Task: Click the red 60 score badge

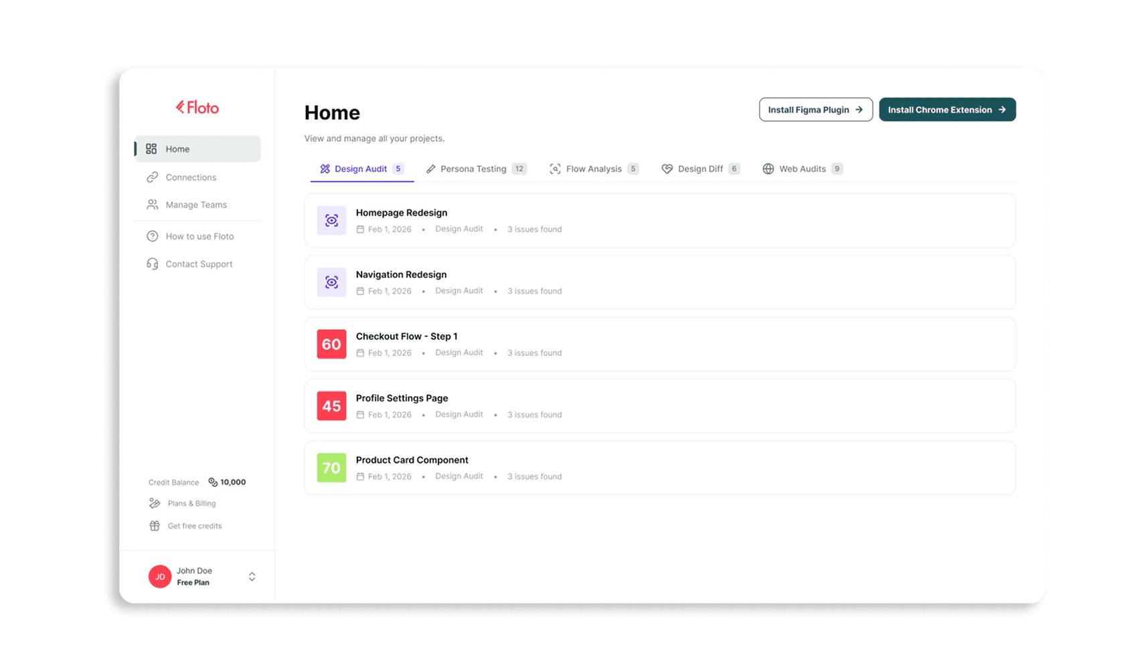Action: pos(331,344)
